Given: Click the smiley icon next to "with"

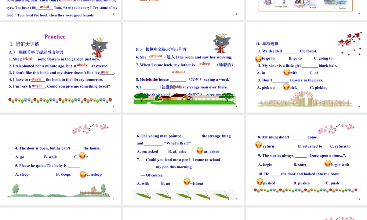Looking at the screenshot, I should [x=286, y=73].
